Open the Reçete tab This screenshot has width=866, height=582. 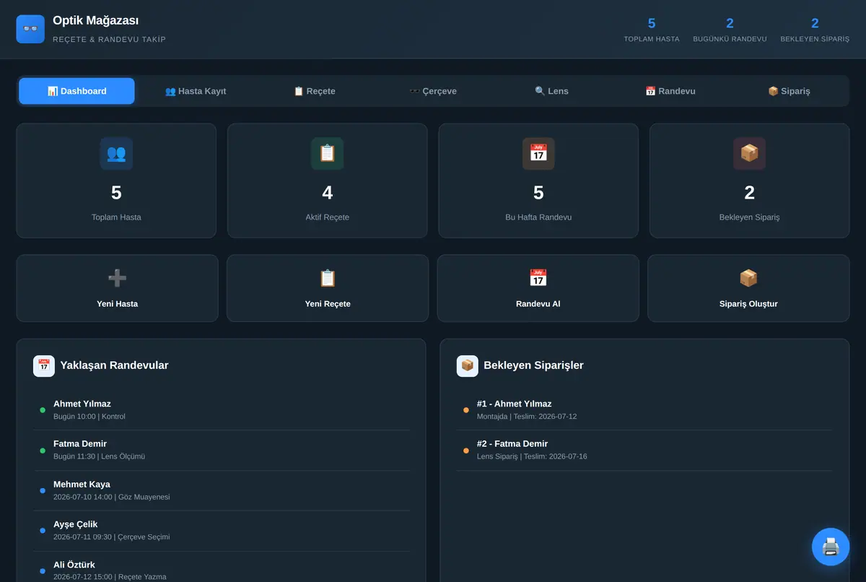pyautogui.click(x=314, y=91)
